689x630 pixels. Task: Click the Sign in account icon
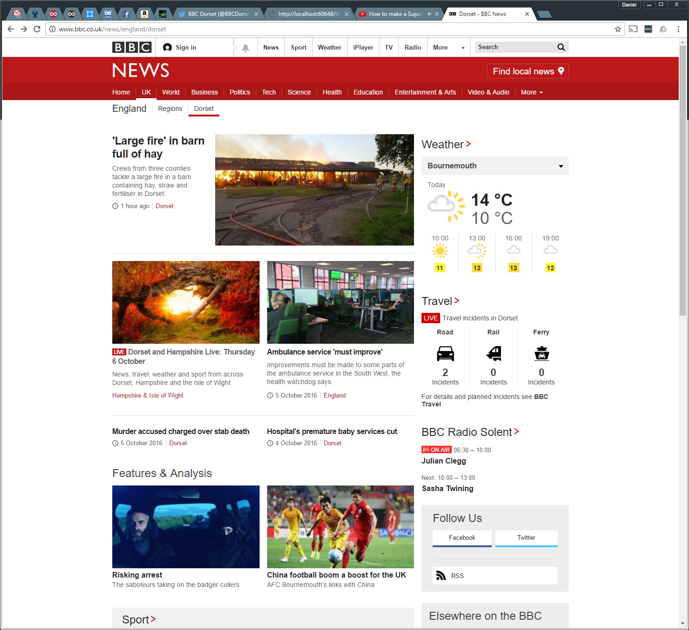[x=167, y=47]
